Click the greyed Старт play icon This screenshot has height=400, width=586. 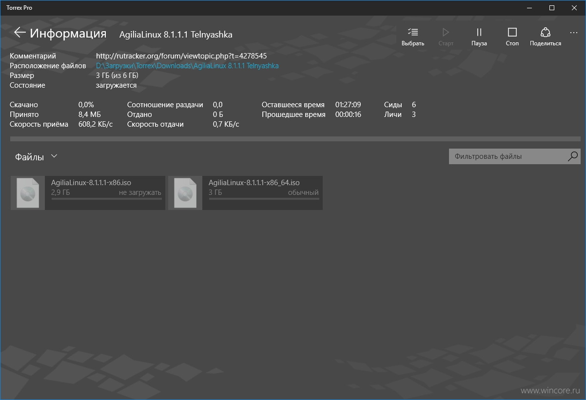446,32
